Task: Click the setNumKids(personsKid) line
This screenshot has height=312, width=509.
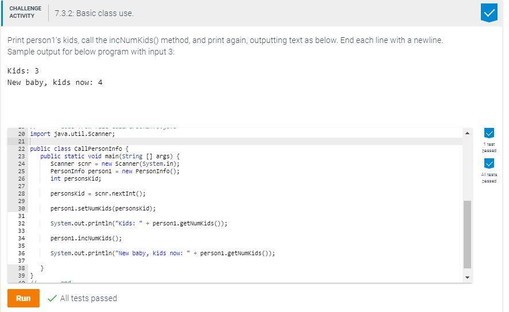Action: [103, 208]
